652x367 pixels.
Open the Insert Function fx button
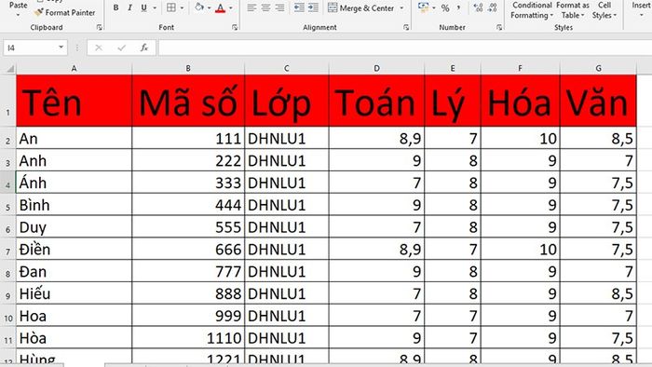[144, 48]
